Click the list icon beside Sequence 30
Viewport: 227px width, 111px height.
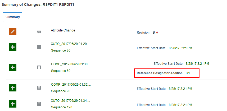click(x=39, y=47)
